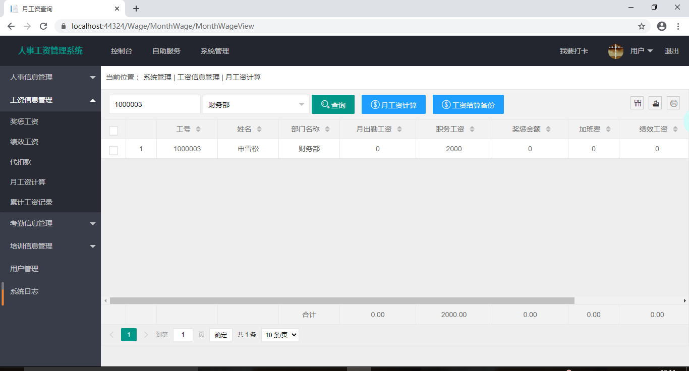Sort by 绩效工资 column arrows
This screenshot has width=689, height=371.
(x=675, y=130)
